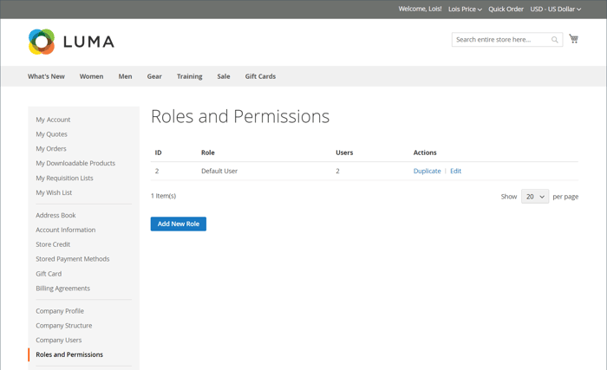Click the Add New Role button
Image resolution: width=607 pixels, height=370 pixels.
pyautogui.click(x=179, y=224)
